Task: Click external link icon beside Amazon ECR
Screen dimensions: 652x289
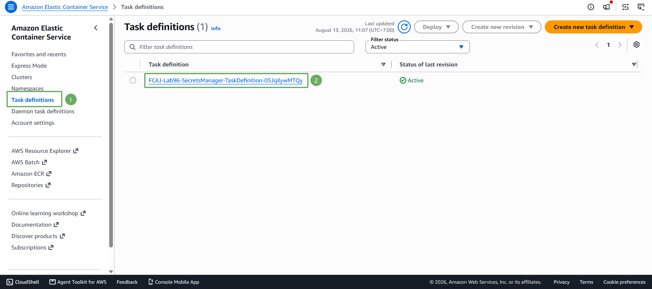Action: point(49,174)
